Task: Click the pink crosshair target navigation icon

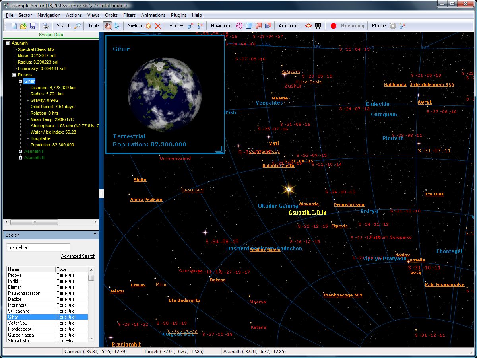Action: click(239, 26)
